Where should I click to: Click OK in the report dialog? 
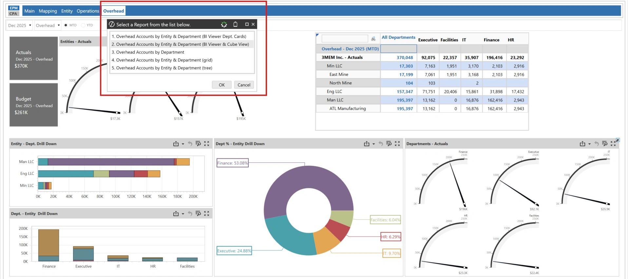222,85
